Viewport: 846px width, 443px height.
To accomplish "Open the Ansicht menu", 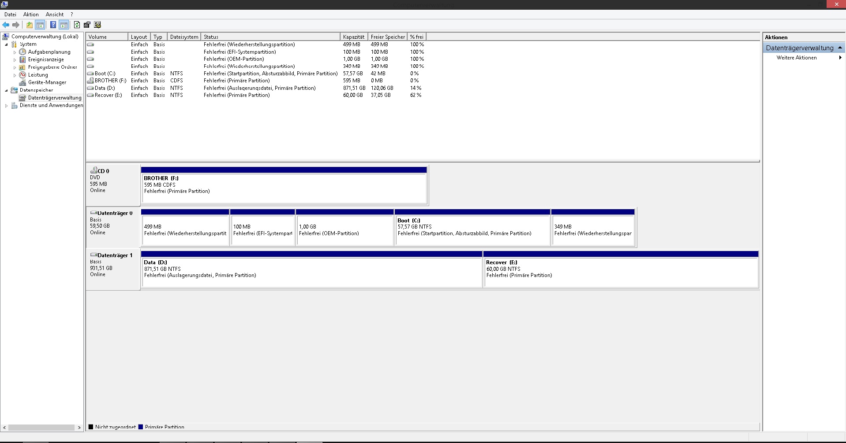I will click(x=55, y=15).
